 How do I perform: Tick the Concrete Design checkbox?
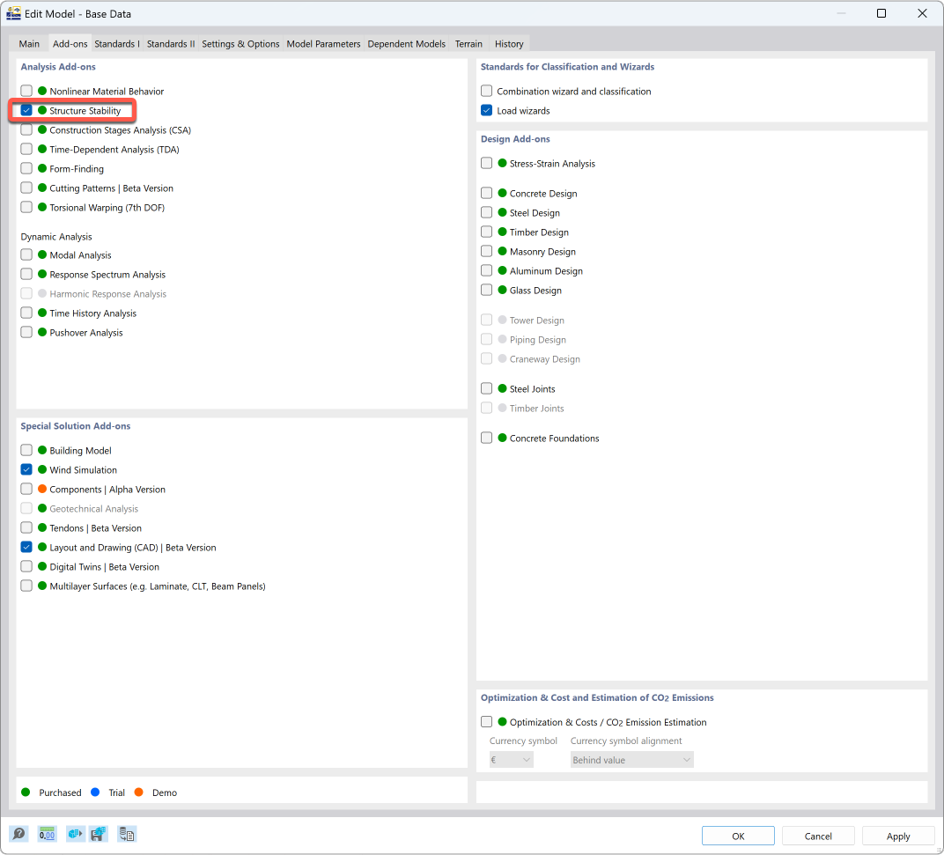pos(487,194)
